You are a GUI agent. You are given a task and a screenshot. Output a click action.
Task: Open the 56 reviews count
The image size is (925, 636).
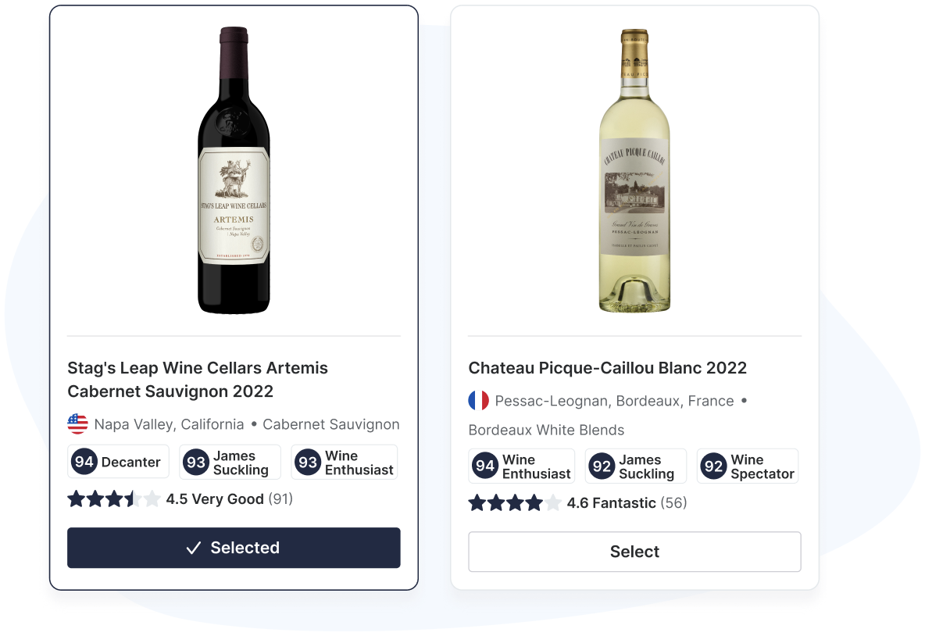673,503
